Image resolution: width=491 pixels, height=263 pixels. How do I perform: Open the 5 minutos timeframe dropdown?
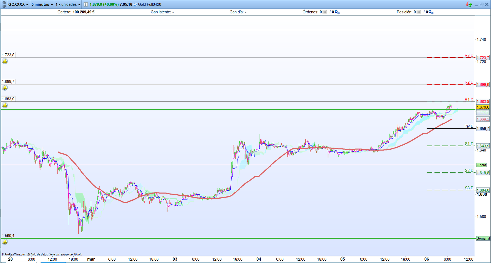[42, 4]
